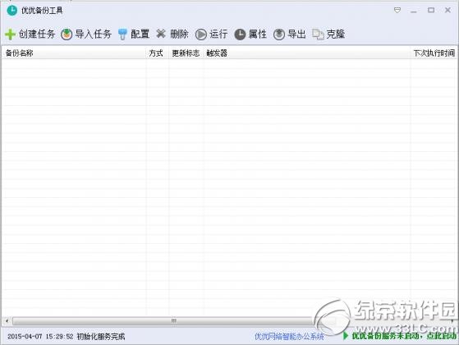
Task: Click the Import Task (导入任务) icon
Action: click(67, 34)
